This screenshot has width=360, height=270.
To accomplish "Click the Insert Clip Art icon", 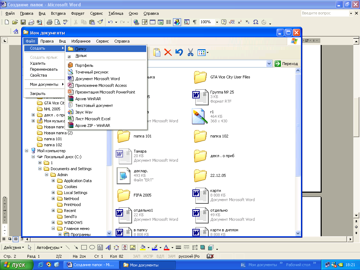I will pyautogui.click(x=125, y=247).
